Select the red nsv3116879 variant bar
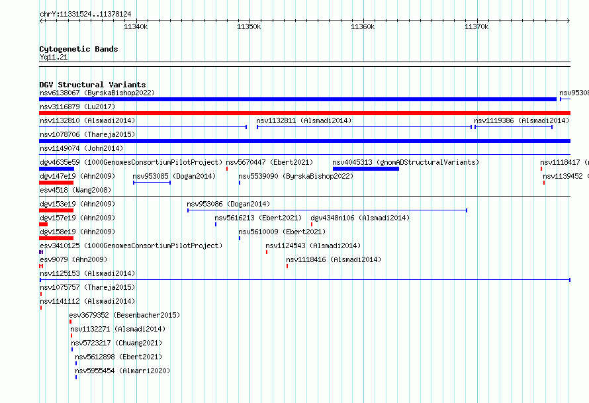This screenshot has width=589, height=403. pos(304,113)
